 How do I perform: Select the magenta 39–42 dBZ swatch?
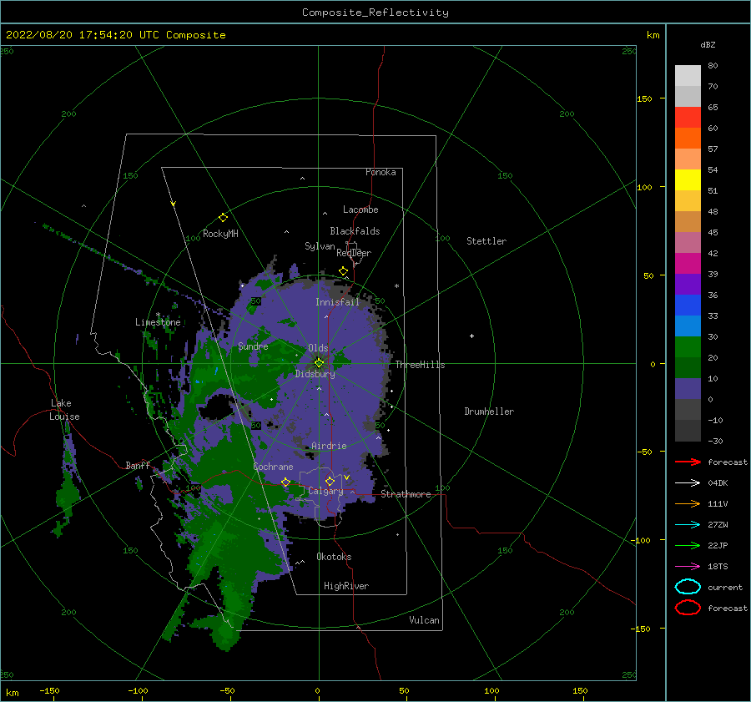[688, 263]
